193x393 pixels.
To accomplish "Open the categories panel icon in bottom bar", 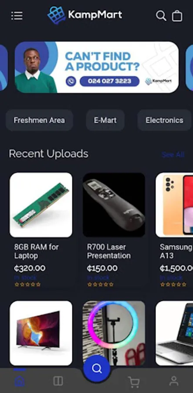I will [58, 381].
